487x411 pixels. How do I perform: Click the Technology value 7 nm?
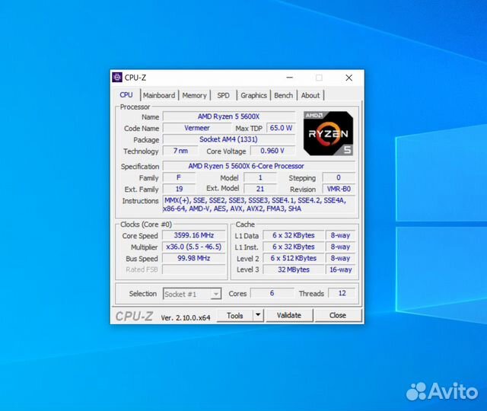(180, 151)
